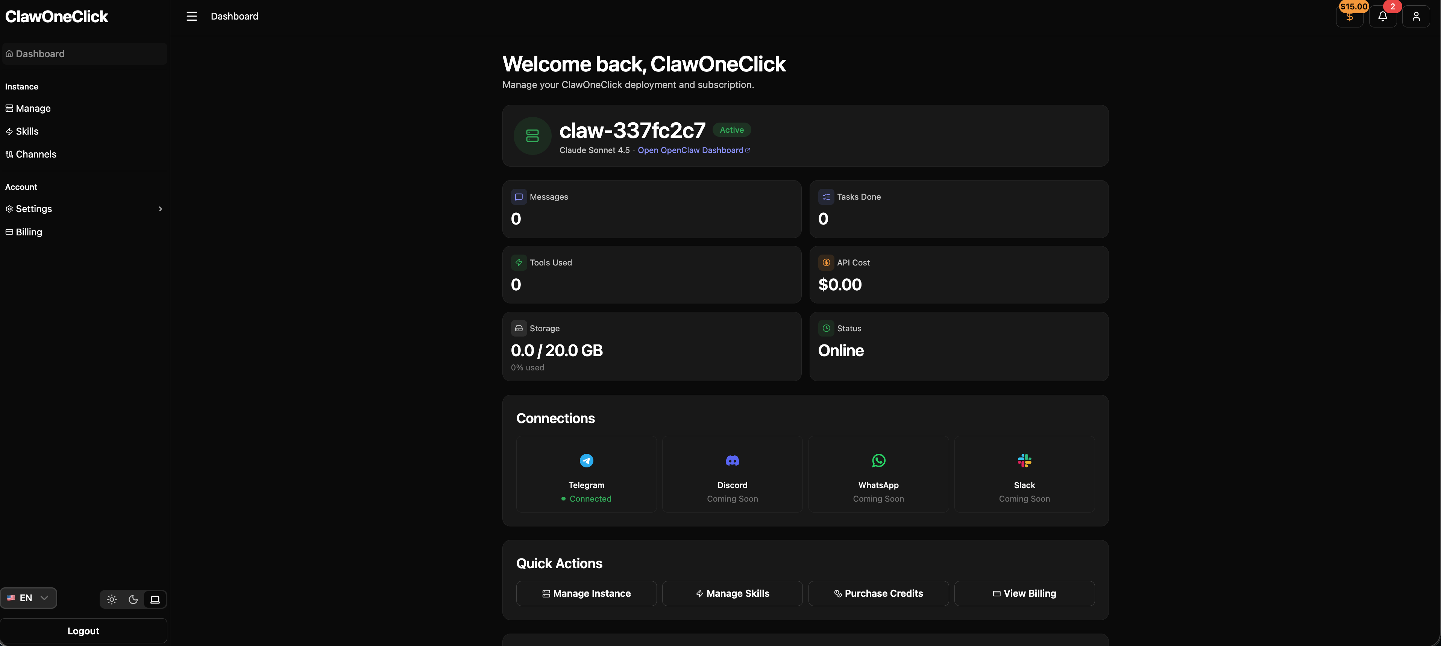The height and width of the screenshot is (646, 1441).
Task: Open the Telegram connection icon
Action: pyautogui.click(x=586, y=460)
